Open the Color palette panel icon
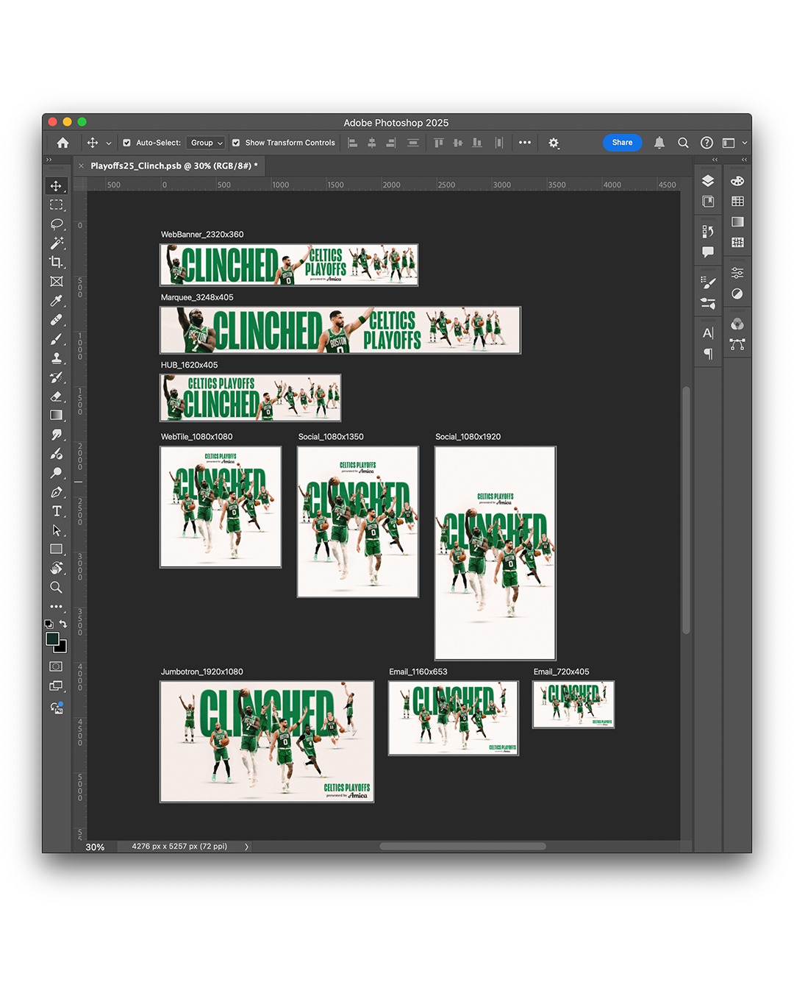 [x=737, y=181]
